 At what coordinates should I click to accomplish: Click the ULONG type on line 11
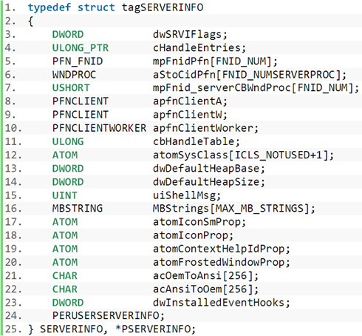click(68, 141)
